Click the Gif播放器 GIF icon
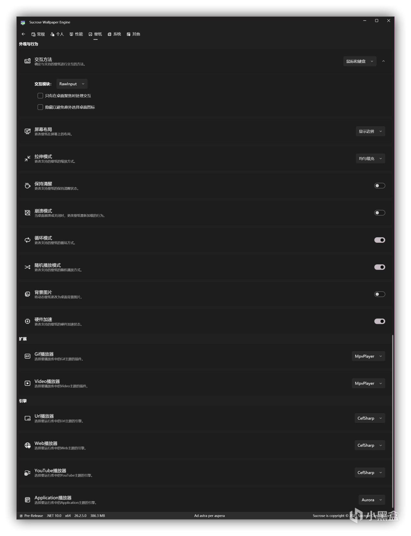This screenshot has width=411, height=536. coord(28,356)
